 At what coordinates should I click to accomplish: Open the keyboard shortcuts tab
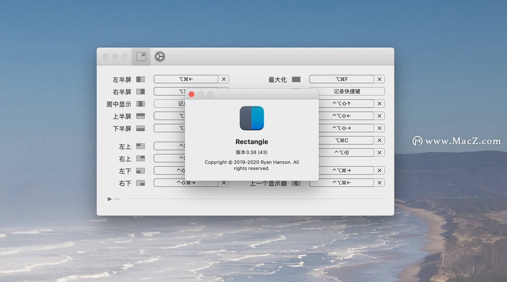141,56
